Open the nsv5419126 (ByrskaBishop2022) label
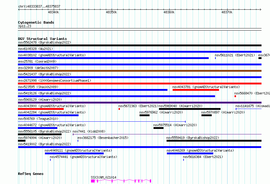Screen dimensions: 270x184 click(x=45, y=93)
